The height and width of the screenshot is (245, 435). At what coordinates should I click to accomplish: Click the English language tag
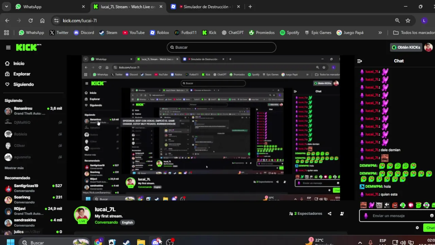point(127,223)
